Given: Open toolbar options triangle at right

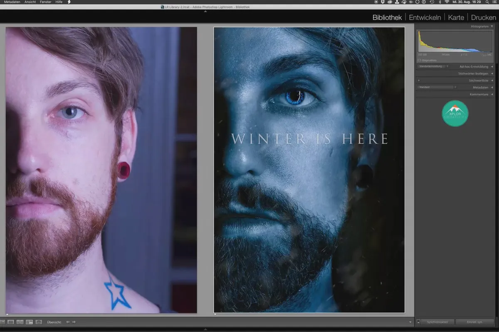Looking at the screenshot, I should point(410,322).
